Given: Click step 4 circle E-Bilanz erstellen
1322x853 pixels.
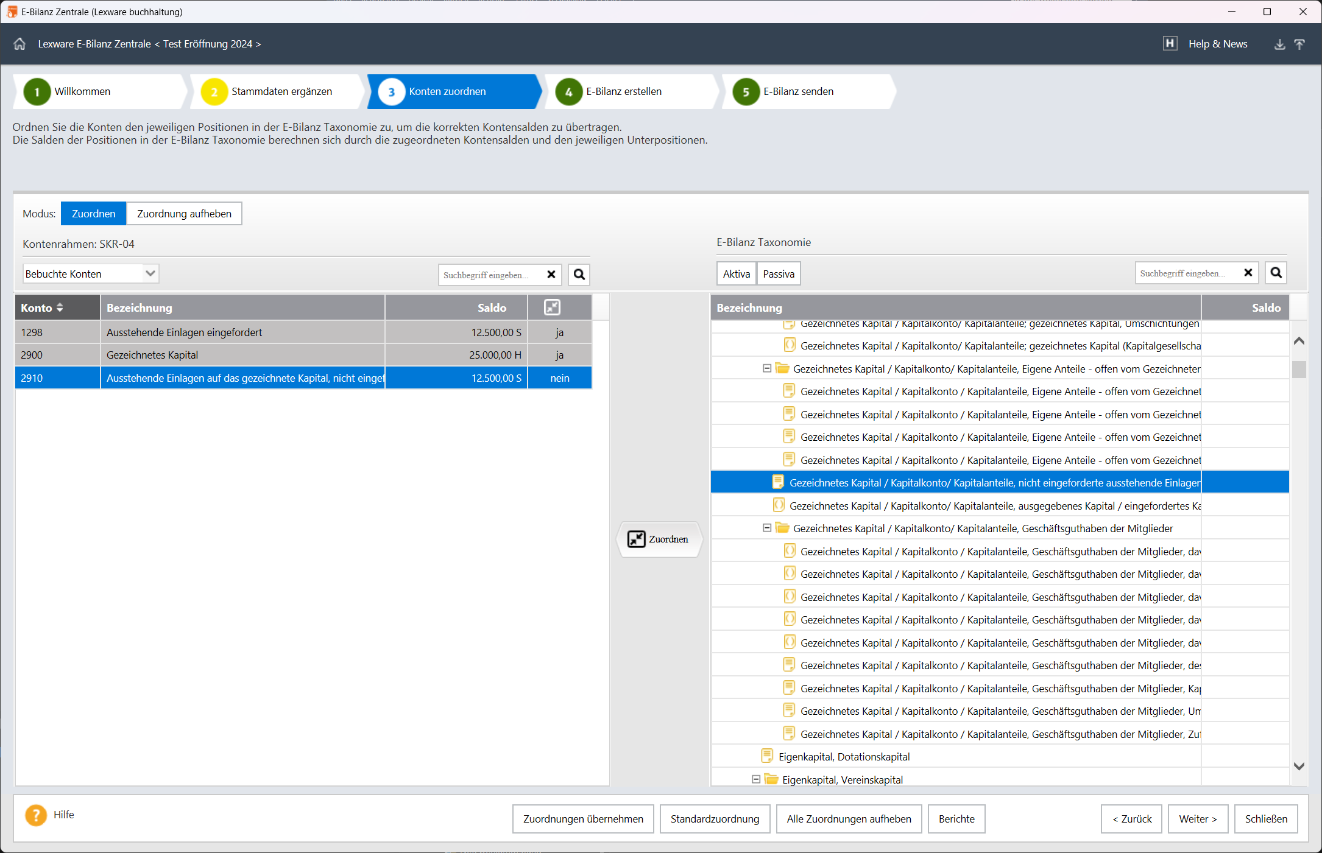Looking at the screenshot, I should coord(569,92).
